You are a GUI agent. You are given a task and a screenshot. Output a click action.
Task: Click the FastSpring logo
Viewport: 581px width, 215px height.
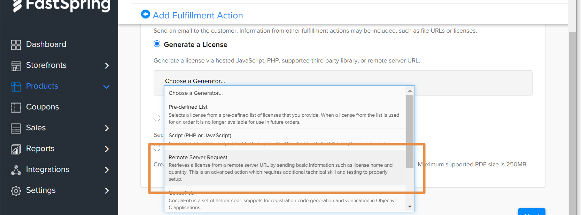pyautogui.click(x=59, y=6)
